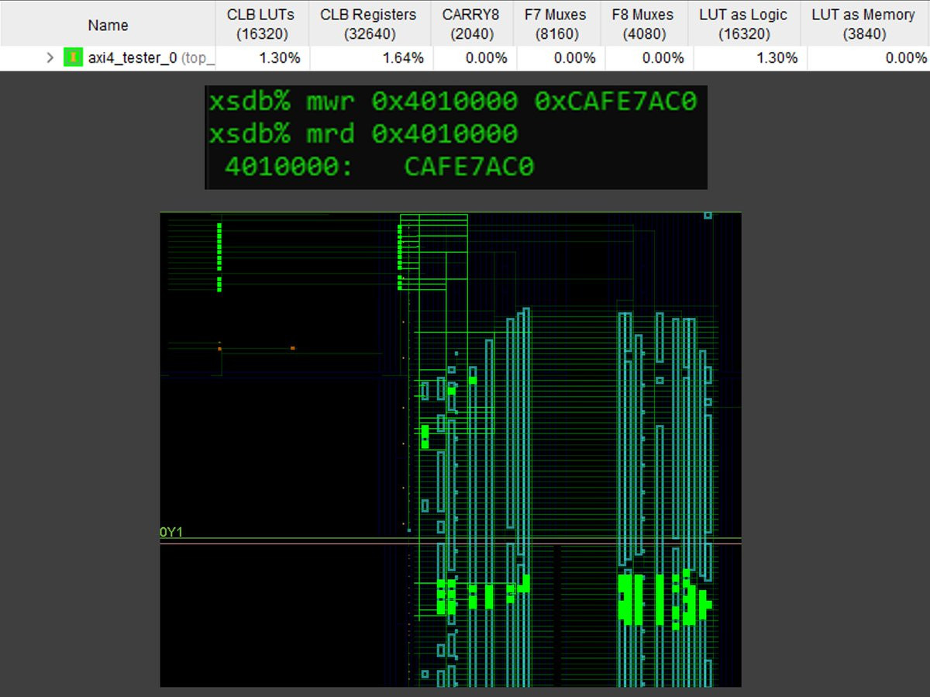The height and width of the screenshot is (697, 930).
Task: Sort by CLB LUTs (16320) column
Action: pos(260,25)
